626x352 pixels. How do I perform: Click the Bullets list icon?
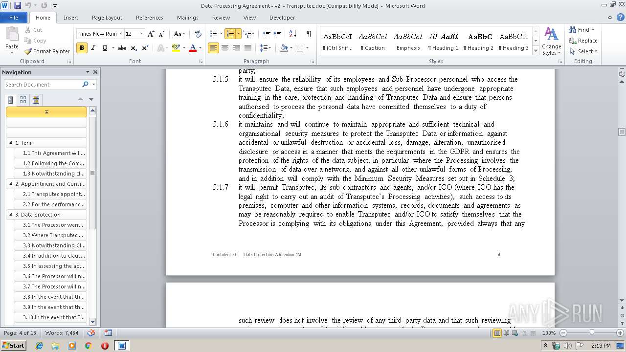click(213, 34)
